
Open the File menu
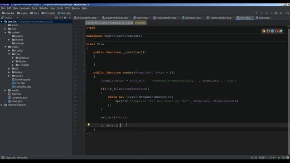[x=3, y=8]
